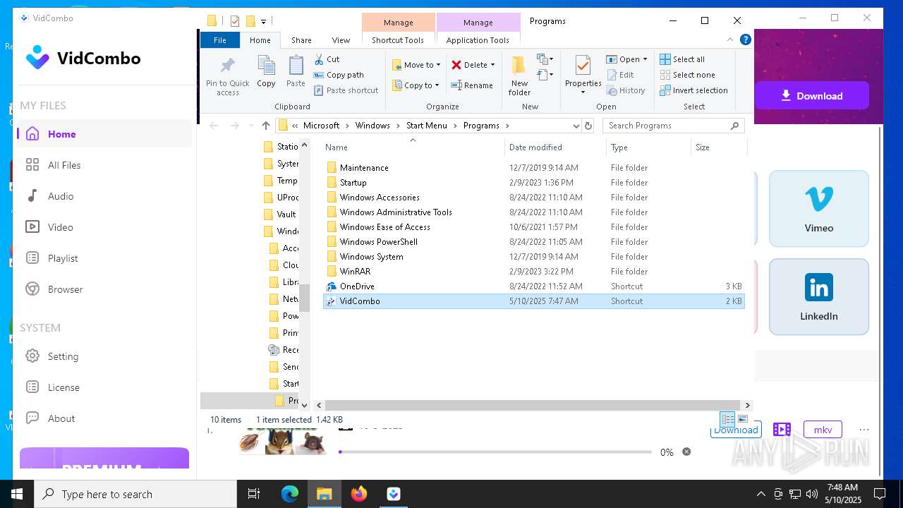Click Select none in ribbon
Screen dimensions: 903x508
click(x=687, y=75)
